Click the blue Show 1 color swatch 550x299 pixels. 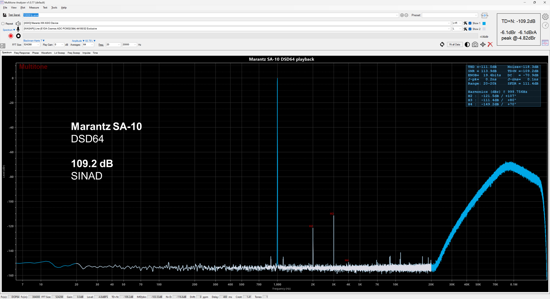(484, 23)
